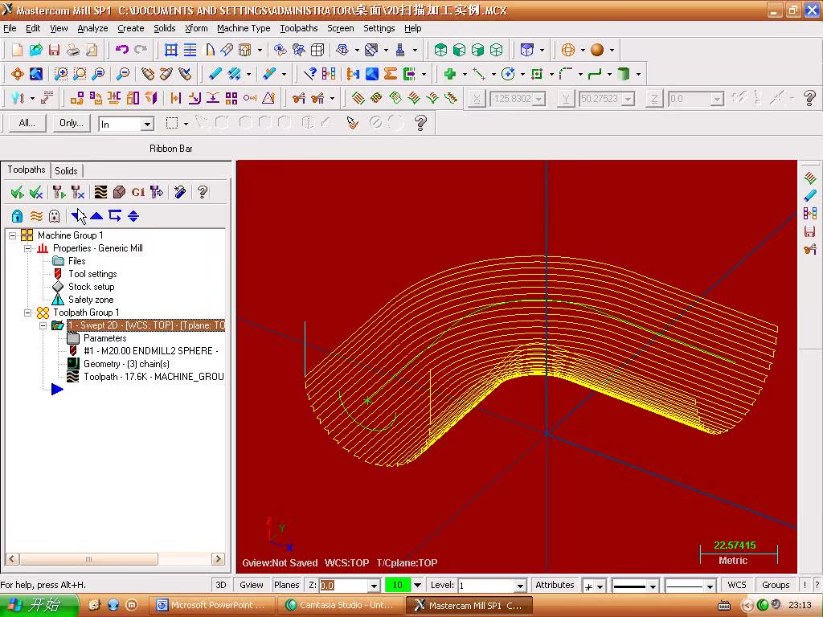The height and width of the screenshot is (617, 823).
Task: Click the Planes button in status bar
Action: [x=287, y=585]
